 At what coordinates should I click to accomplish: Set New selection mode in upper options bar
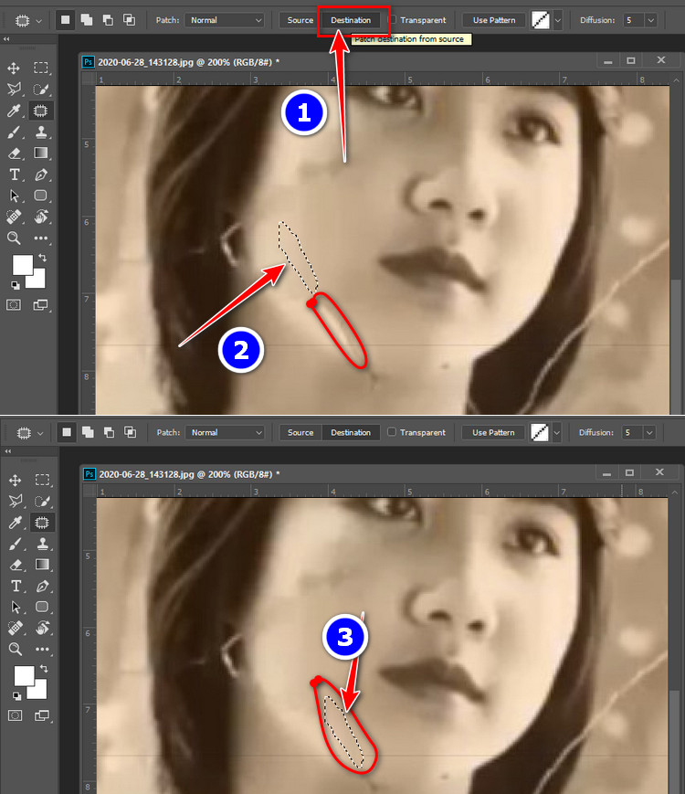(66, 20)
